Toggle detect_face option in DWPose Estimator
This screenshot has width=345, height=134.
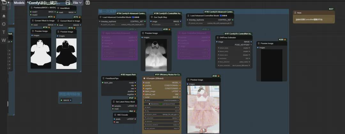click(x=234, y=55)
